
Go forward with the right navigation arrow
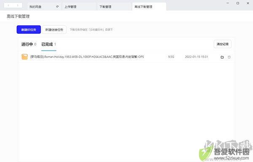tap(18, 5)
